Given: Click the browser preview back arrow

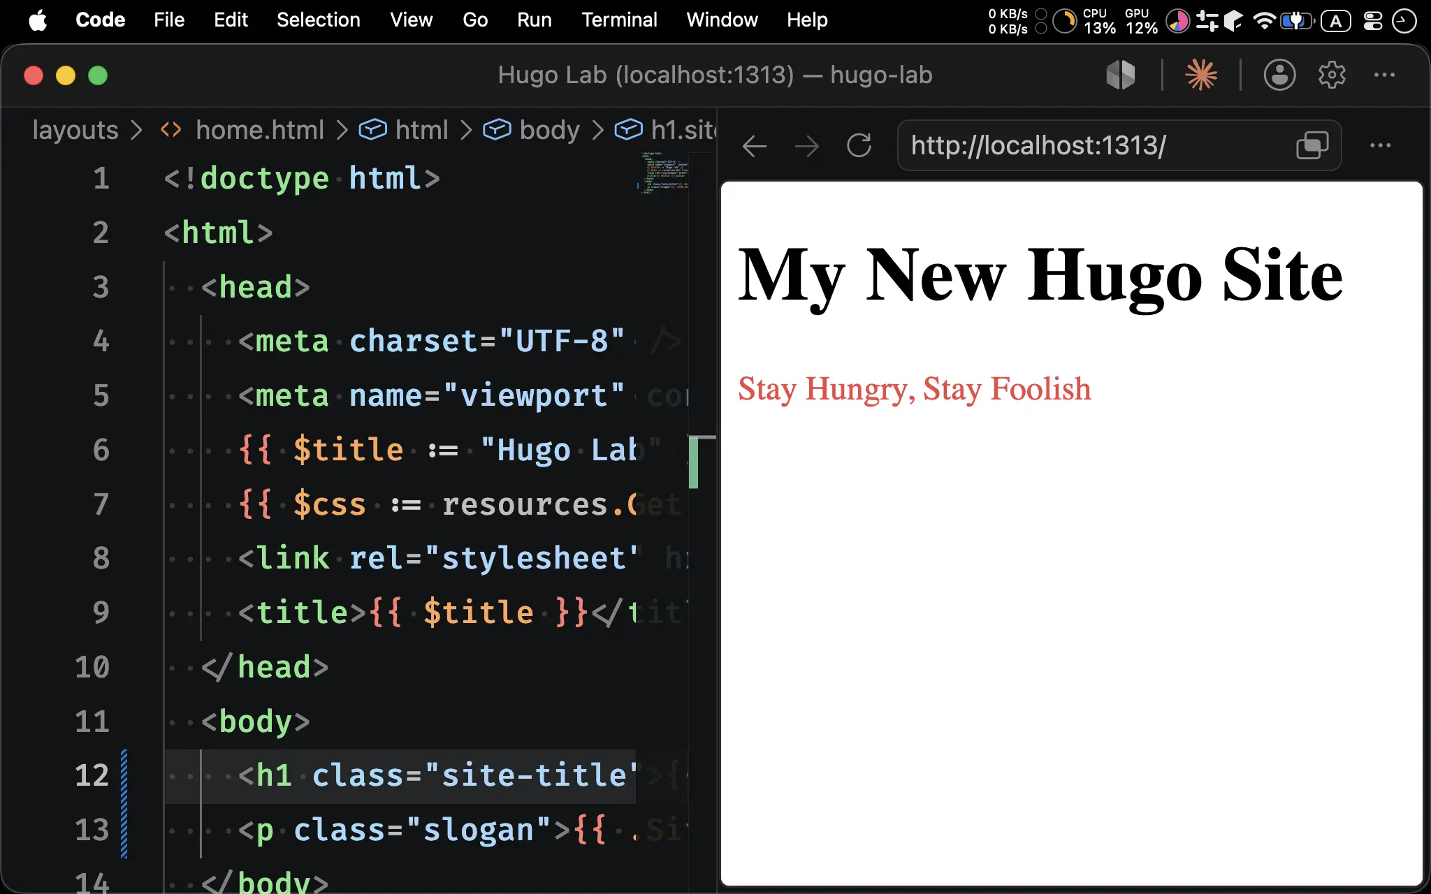Looking at the screenshot, I should (755, 146).
